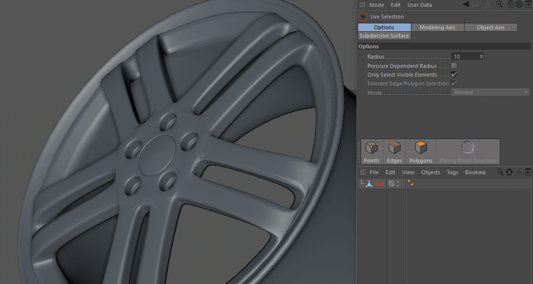Uncheck Only Select Visible Elements
Screen dimensions: 533x284
454,75
